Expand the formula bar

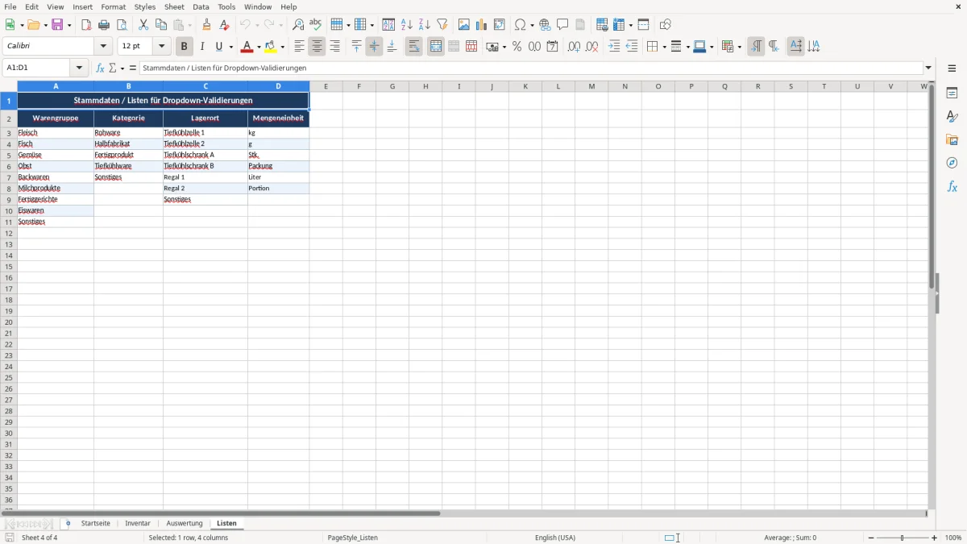tap(928, 68)
